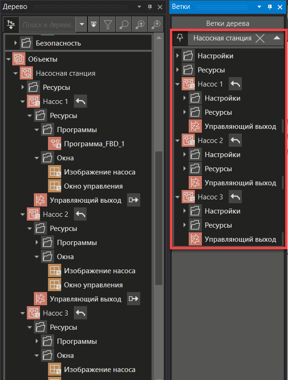
Task: Toggle the pin on the Насосная станция branch
Action: pyautogui.click(x=180, y=38)
